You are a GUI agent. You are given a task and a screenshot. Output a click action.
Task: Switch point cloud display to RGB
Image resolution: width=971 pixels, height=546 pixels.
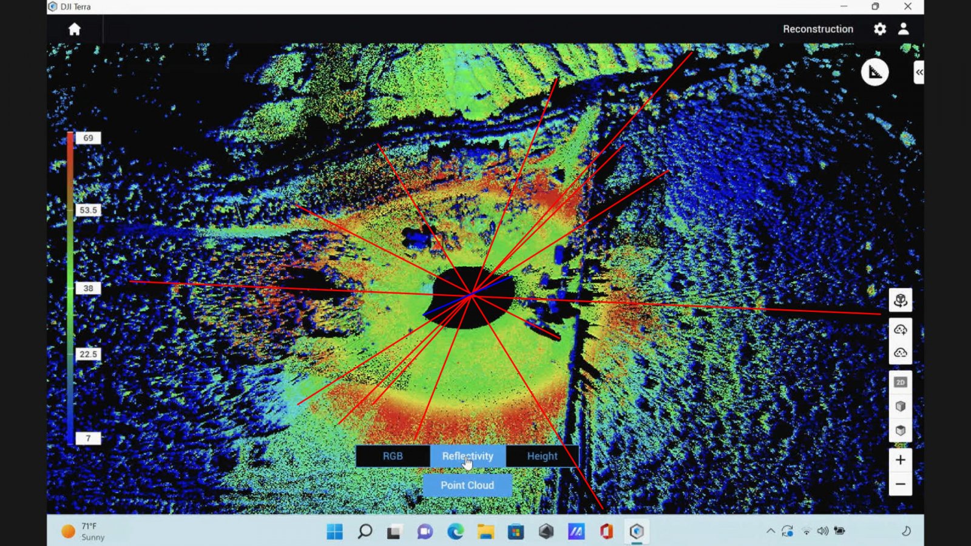(393, 456)
